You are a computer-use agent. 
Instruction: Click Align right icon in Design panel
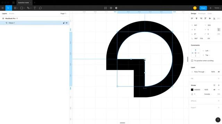(x=201, y=18)
